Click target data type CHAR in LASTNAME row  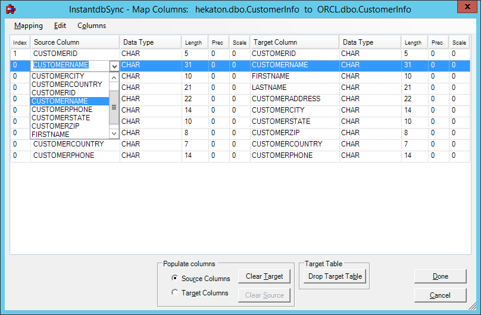(x=370, y=88)
